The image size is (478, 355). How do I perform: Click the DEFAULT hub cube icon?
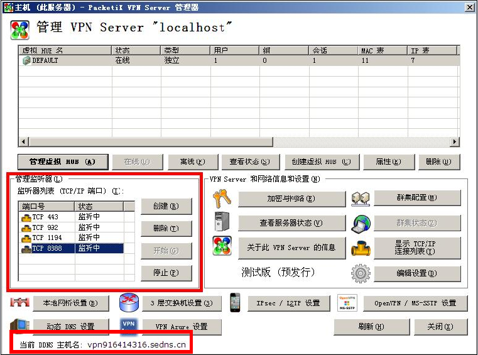point(26,60)
